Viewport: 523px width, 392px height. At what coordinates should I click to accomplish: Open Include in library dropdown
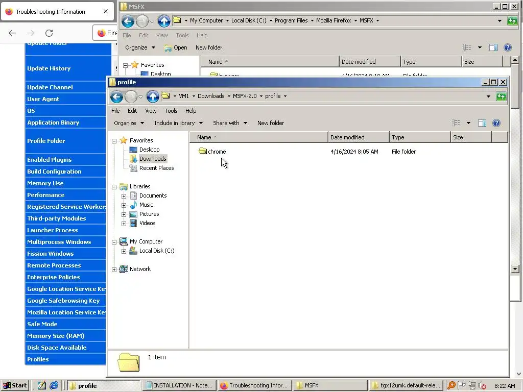pos(178,123)
